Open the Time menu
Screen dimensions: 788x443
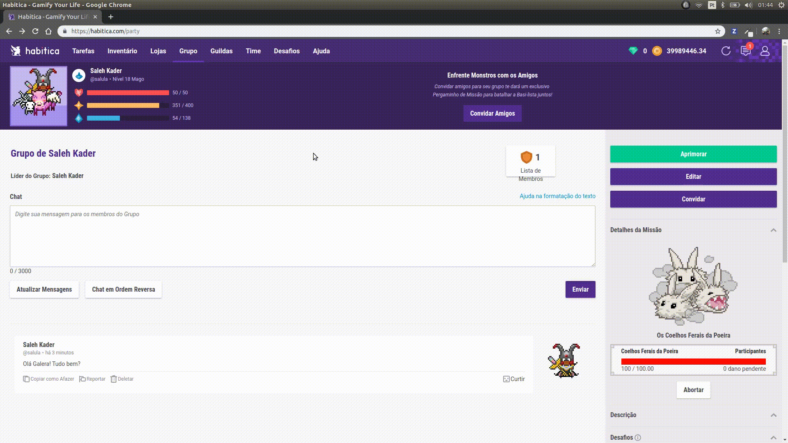tap(253, 51)
